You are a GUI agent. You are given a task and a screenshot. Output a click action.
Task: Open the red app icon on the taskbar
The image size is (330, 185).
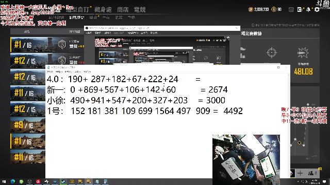[38, 181]
